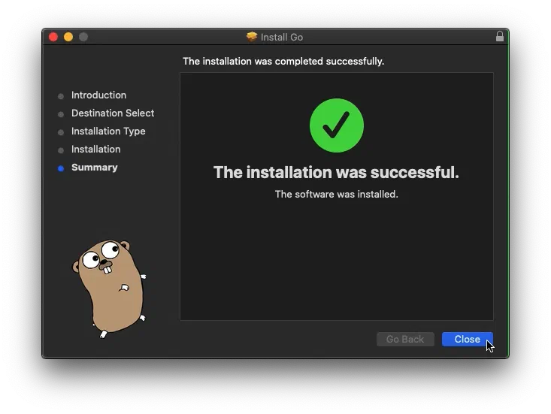Select the Introduction step in sidebar
Viewport: 551px width, 414px height.
coord(98,95)
